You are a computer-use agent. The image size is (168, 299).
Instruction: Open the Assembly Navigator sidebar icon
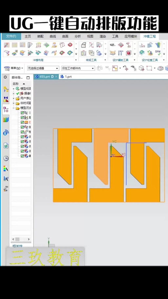coord(6,89)
